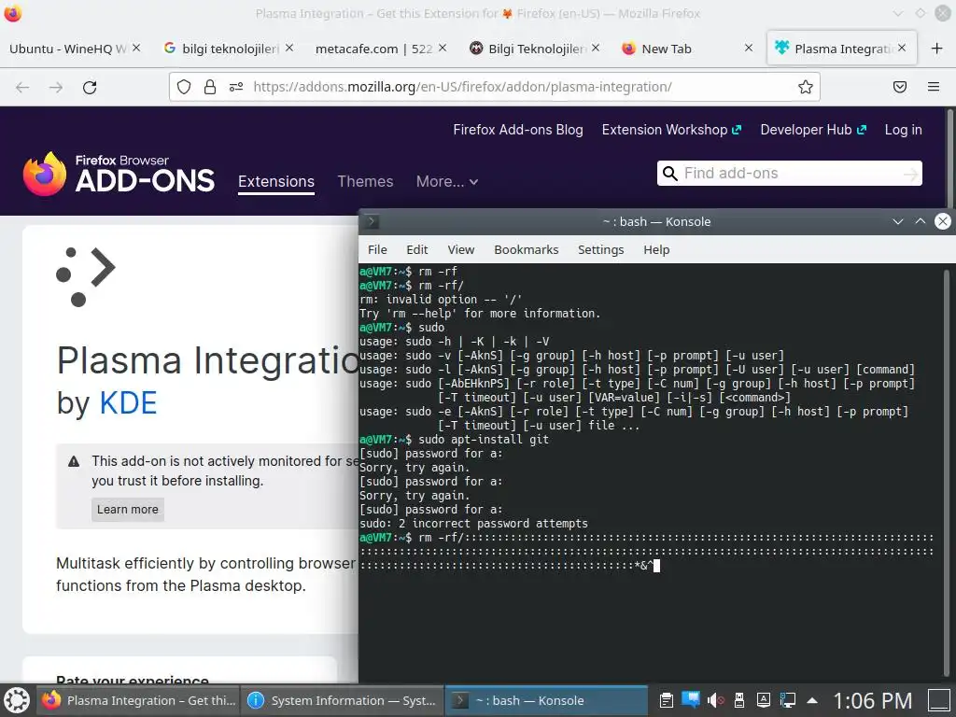Click Firefox forward arrow
This screenshot has height=717, width=956.
[x=56, y=87]
